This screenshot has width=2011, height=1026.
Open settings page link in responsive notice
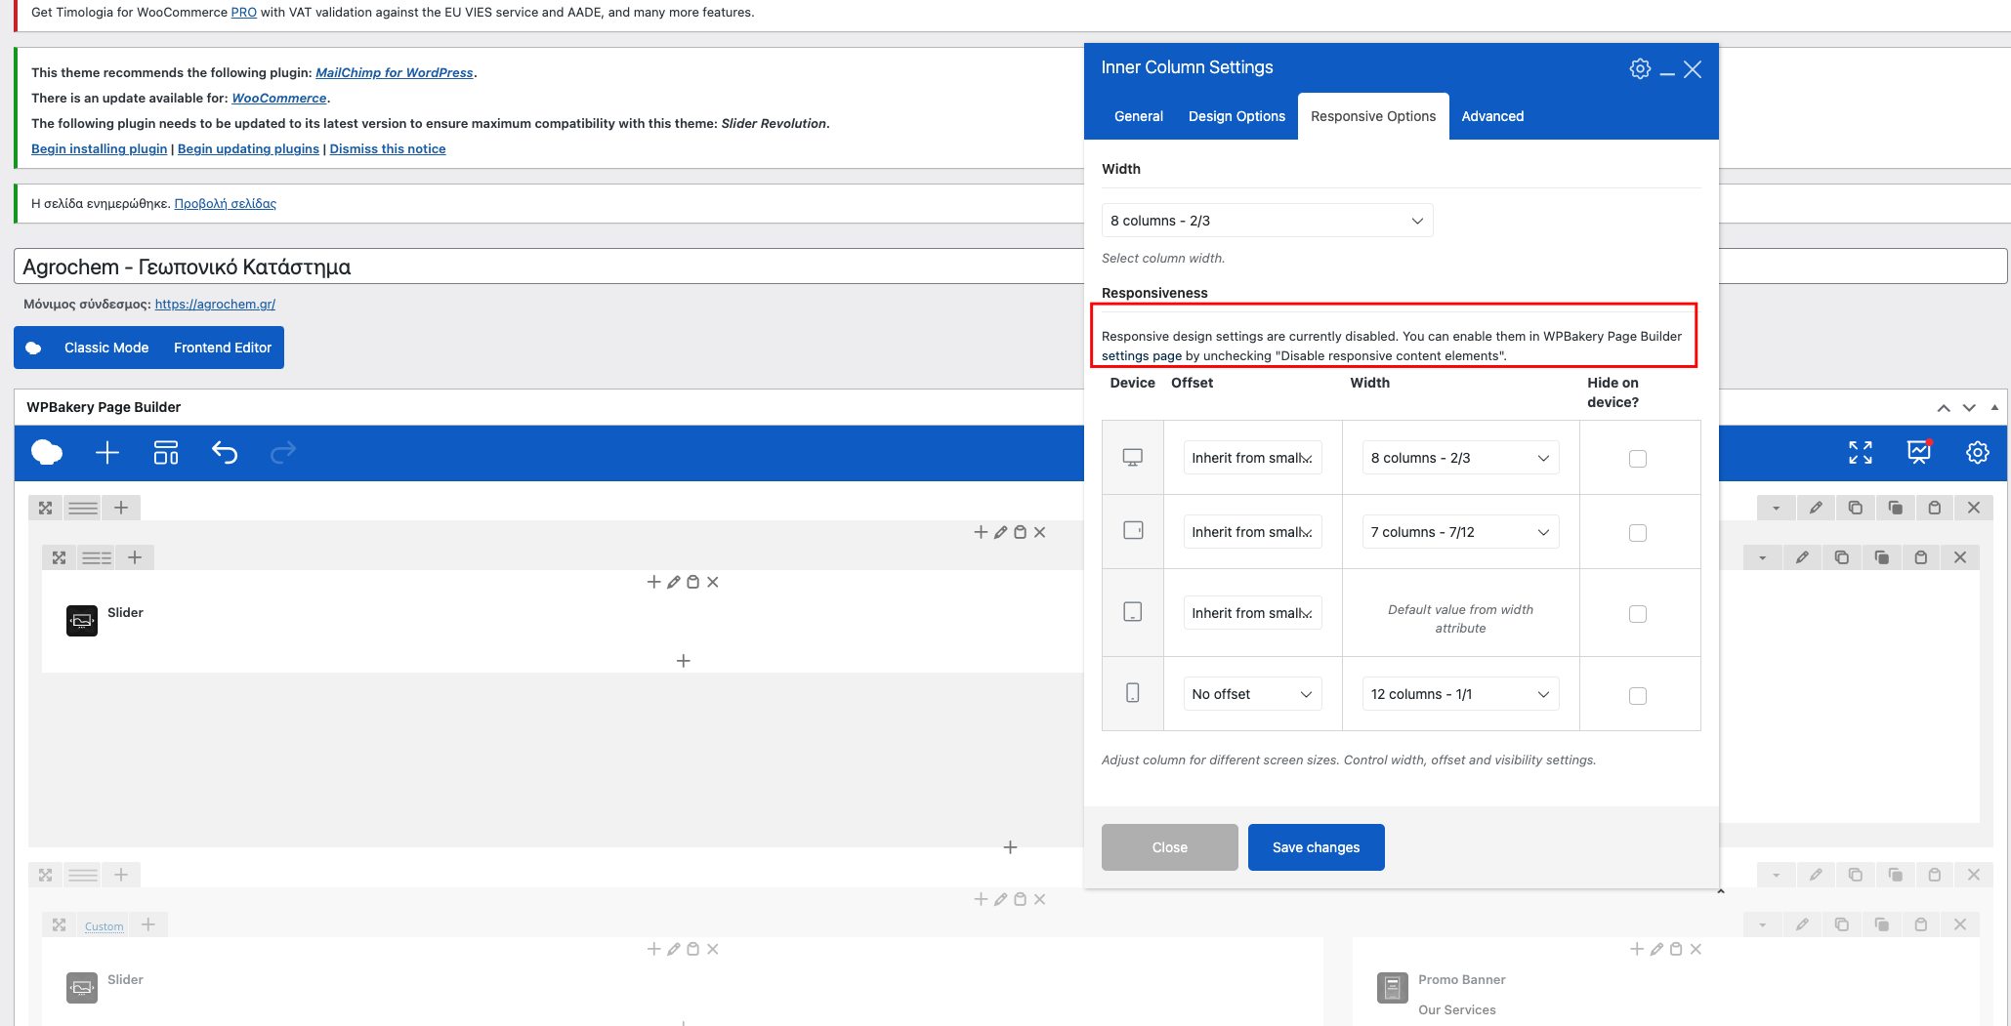(1142, 355)
